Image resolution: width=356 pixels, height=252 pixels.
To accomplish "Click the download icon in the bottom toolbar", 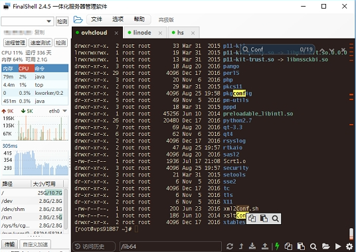I will pyautogui.click(x=252, y=246).
